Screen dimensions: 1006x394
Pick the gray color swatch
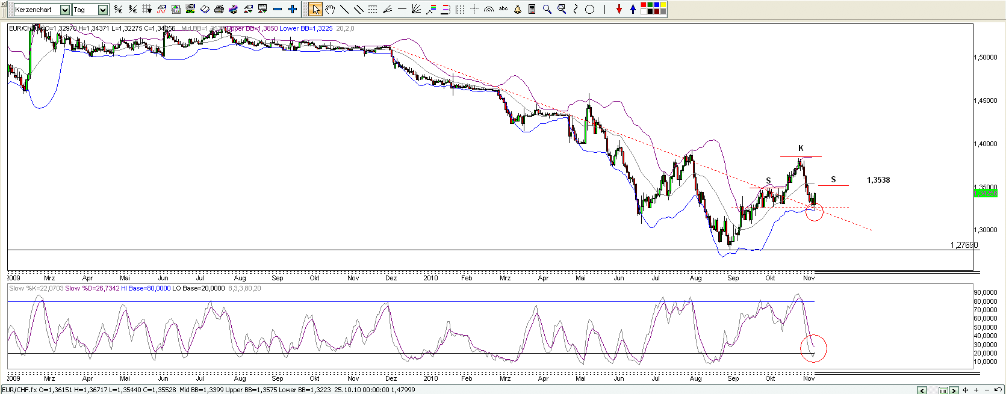click(x=663, y=11)
